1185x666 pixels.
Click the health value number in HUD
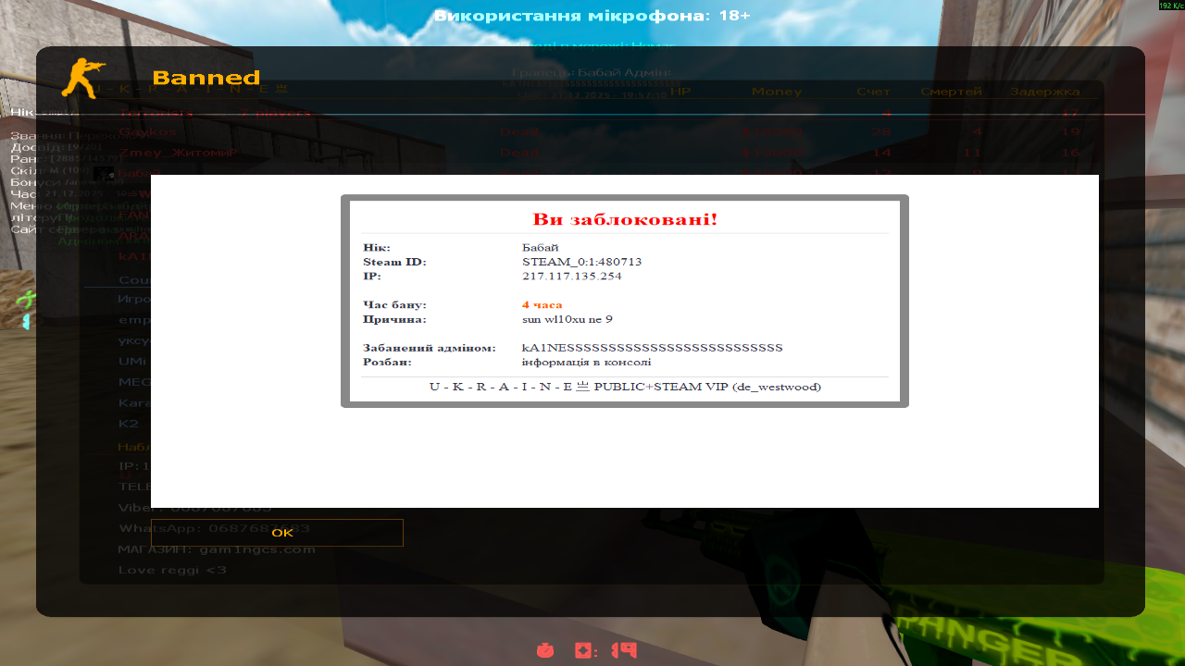tap(624, 650)
